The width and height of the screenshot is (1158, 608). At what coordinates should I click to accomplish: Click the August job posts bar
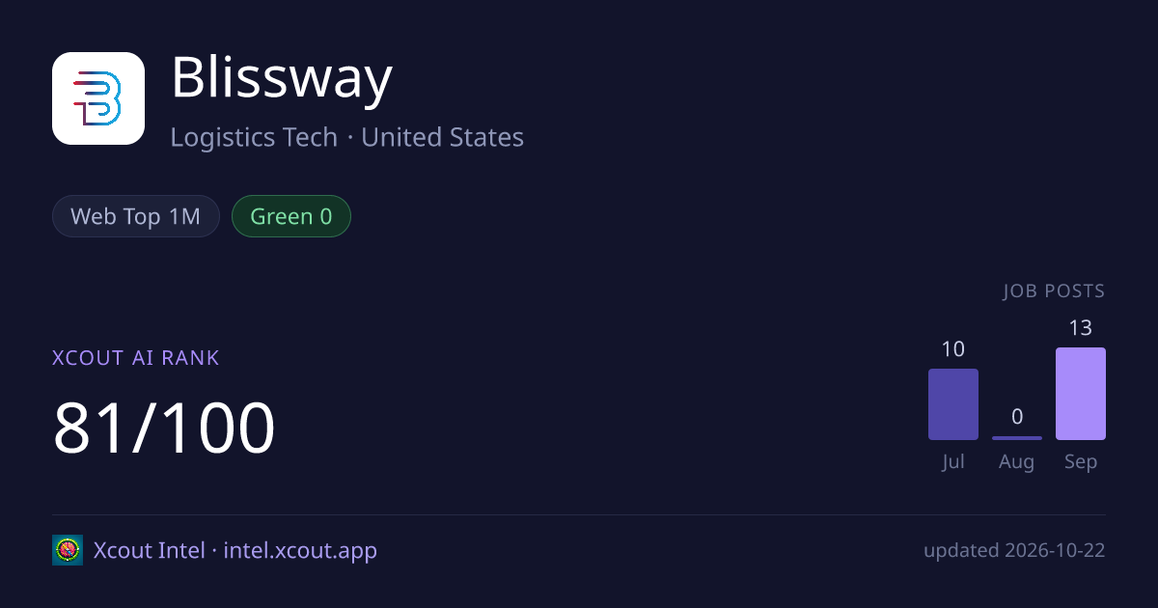[1017, 438]
